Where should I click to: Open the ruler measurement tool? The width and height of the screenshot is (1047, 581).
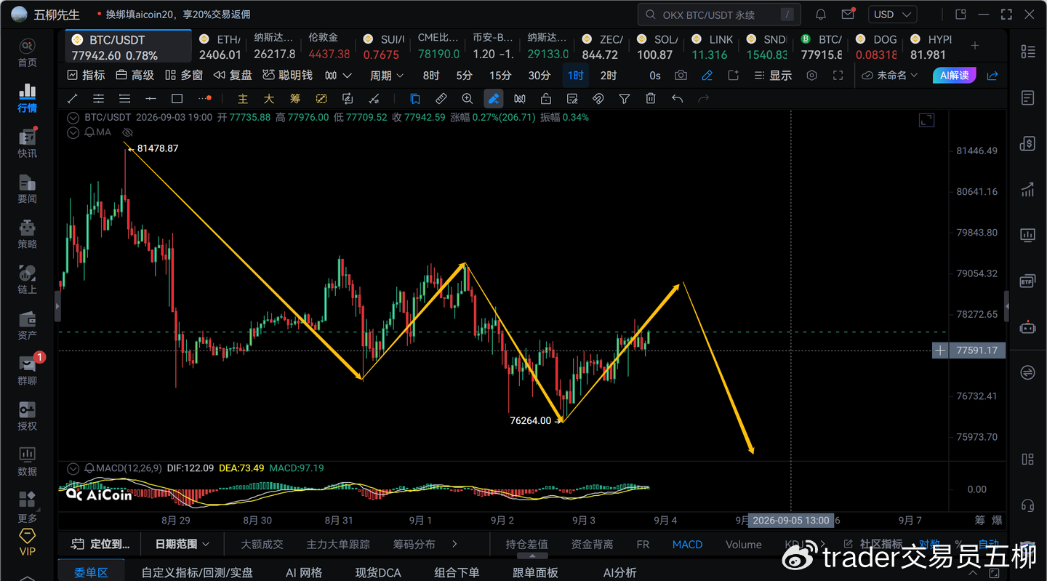coord(441,99)
